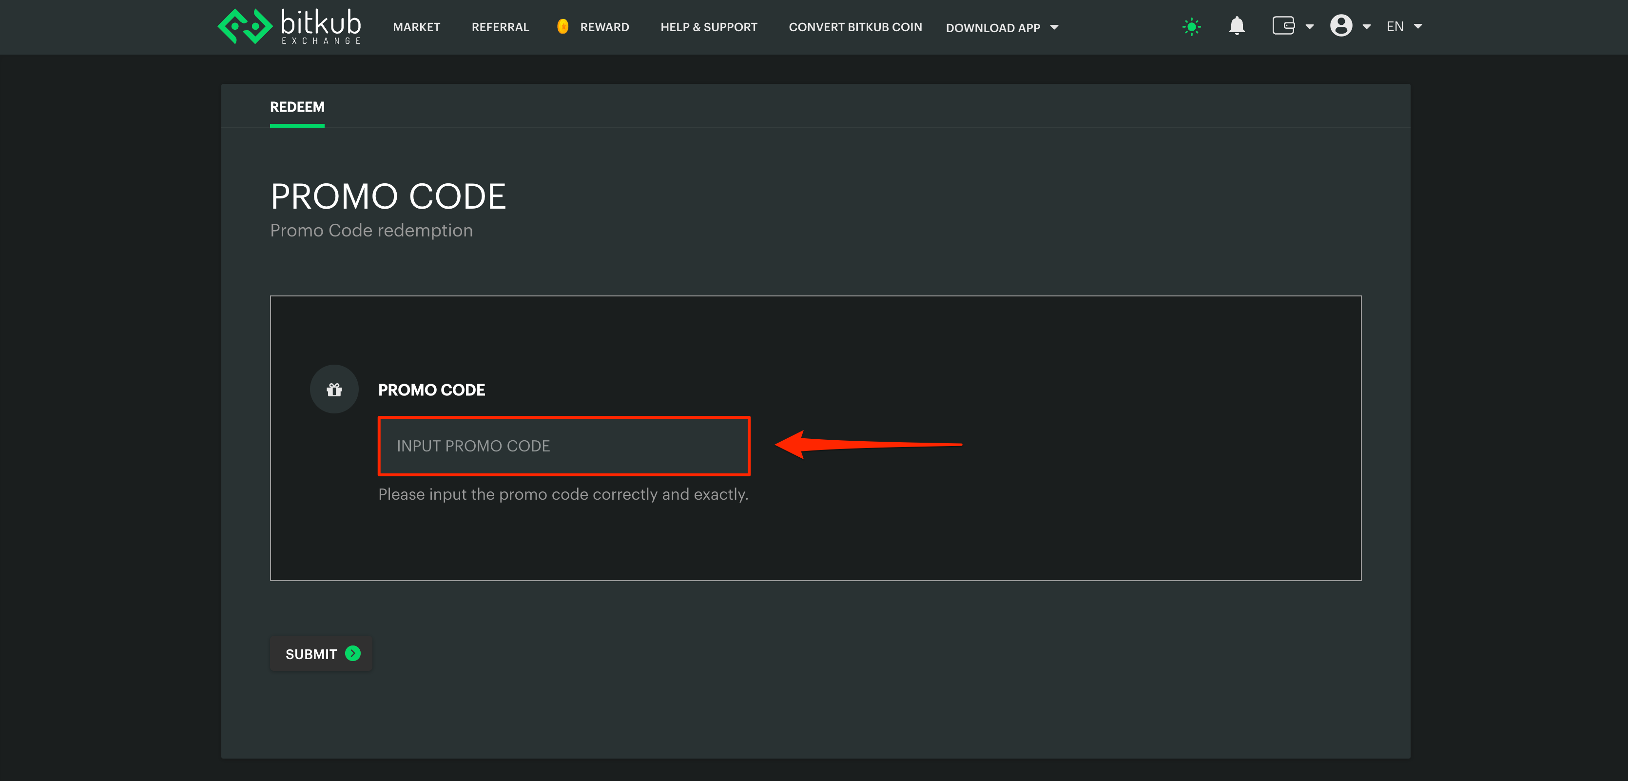This screenshot has height=781, width=1628.
Task: Focus the Input Promo Code field
Action: tap(564, 446)
